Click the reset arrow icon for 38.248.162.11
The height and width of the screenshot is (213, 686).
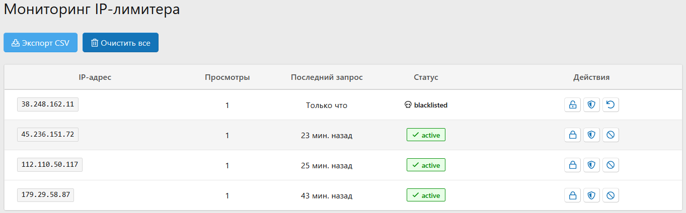611,105
